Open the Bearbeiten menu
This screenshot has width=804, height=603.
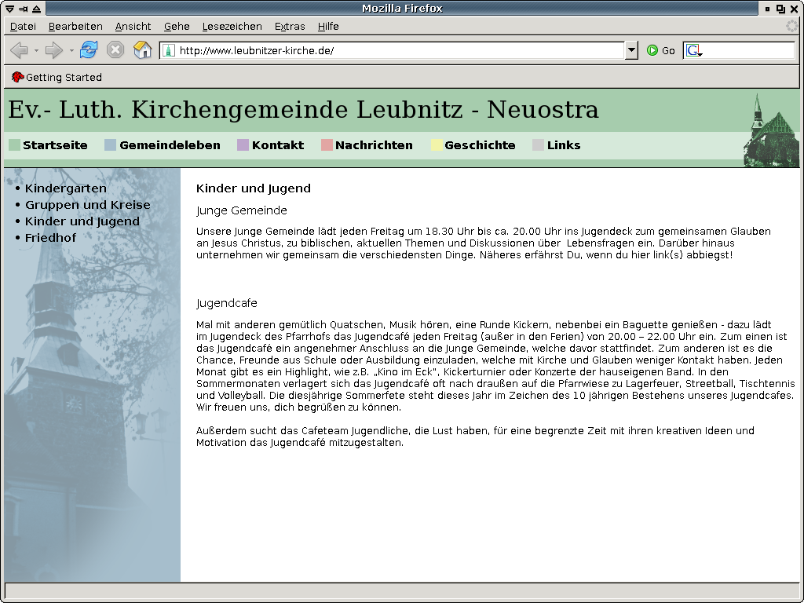[x=75, y=26]
